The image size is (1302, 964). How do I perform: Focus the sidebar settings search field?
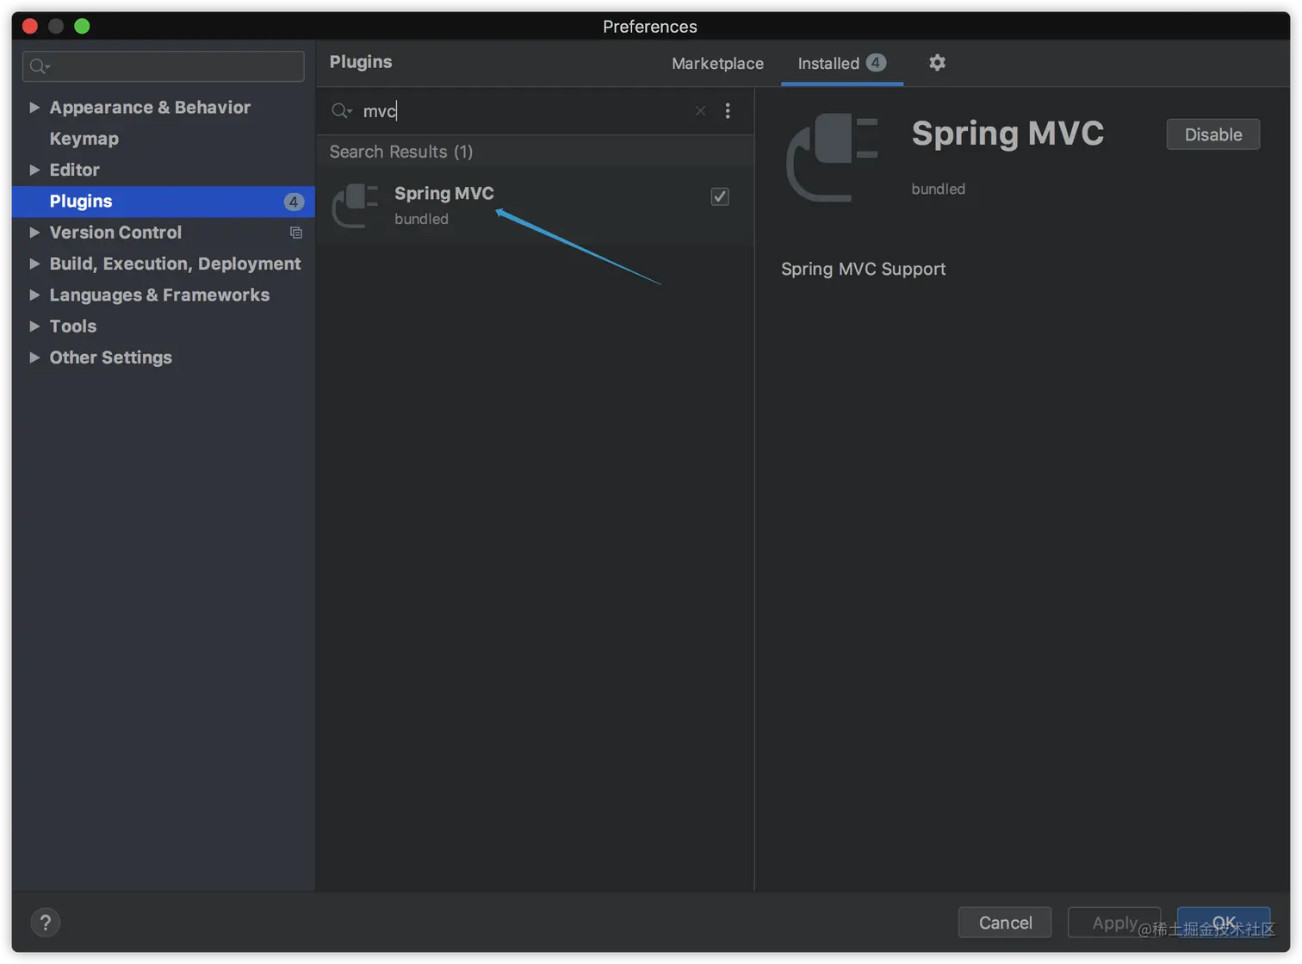click(164, 66)
